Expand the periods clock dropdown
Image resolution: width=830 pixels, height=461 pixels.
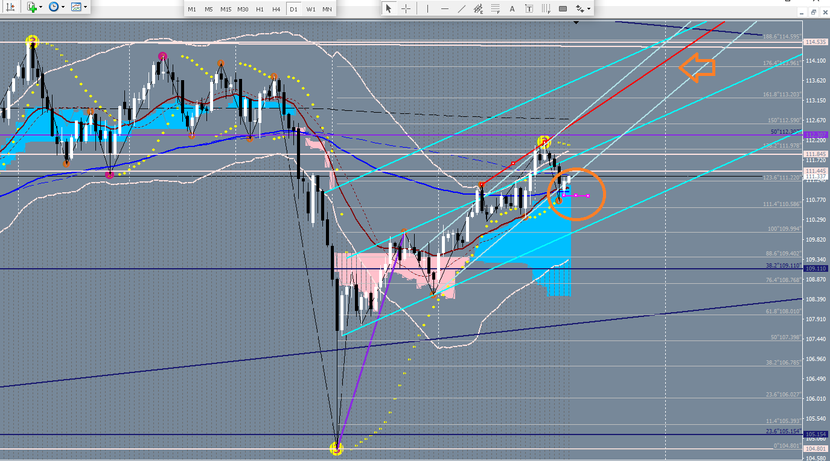[63, 7]
